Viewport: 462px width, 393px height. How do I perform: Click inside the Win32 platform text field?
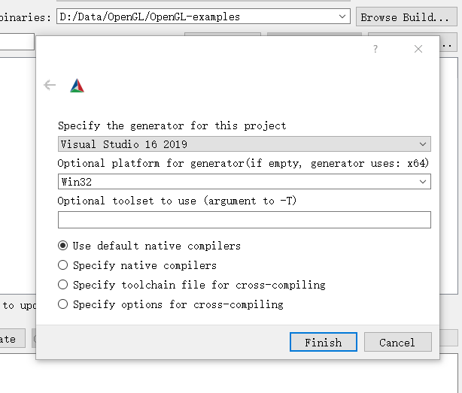click(x=226, y=181)
